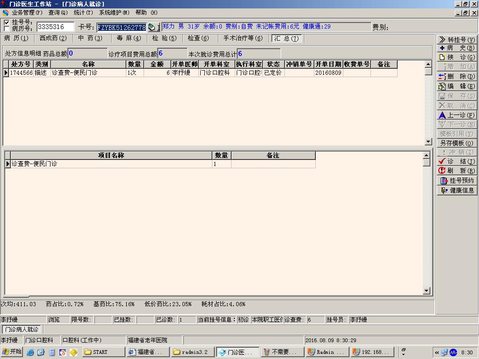Click the card reader icon beside card number

click(152, 27)
